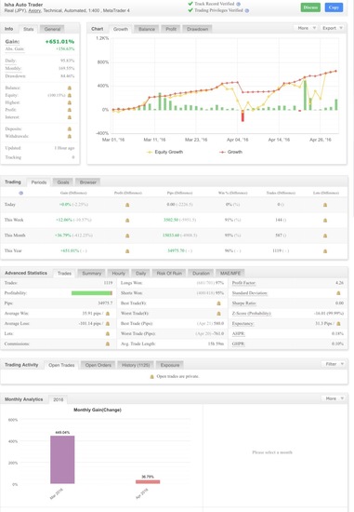Click the Balance lock icon in Info panel
Screen dimensions: 354x512
pyautogui.click(x=70, y=88)
